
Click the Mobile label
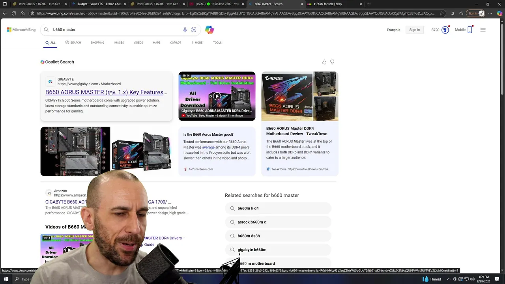click(x=460, y=30)
